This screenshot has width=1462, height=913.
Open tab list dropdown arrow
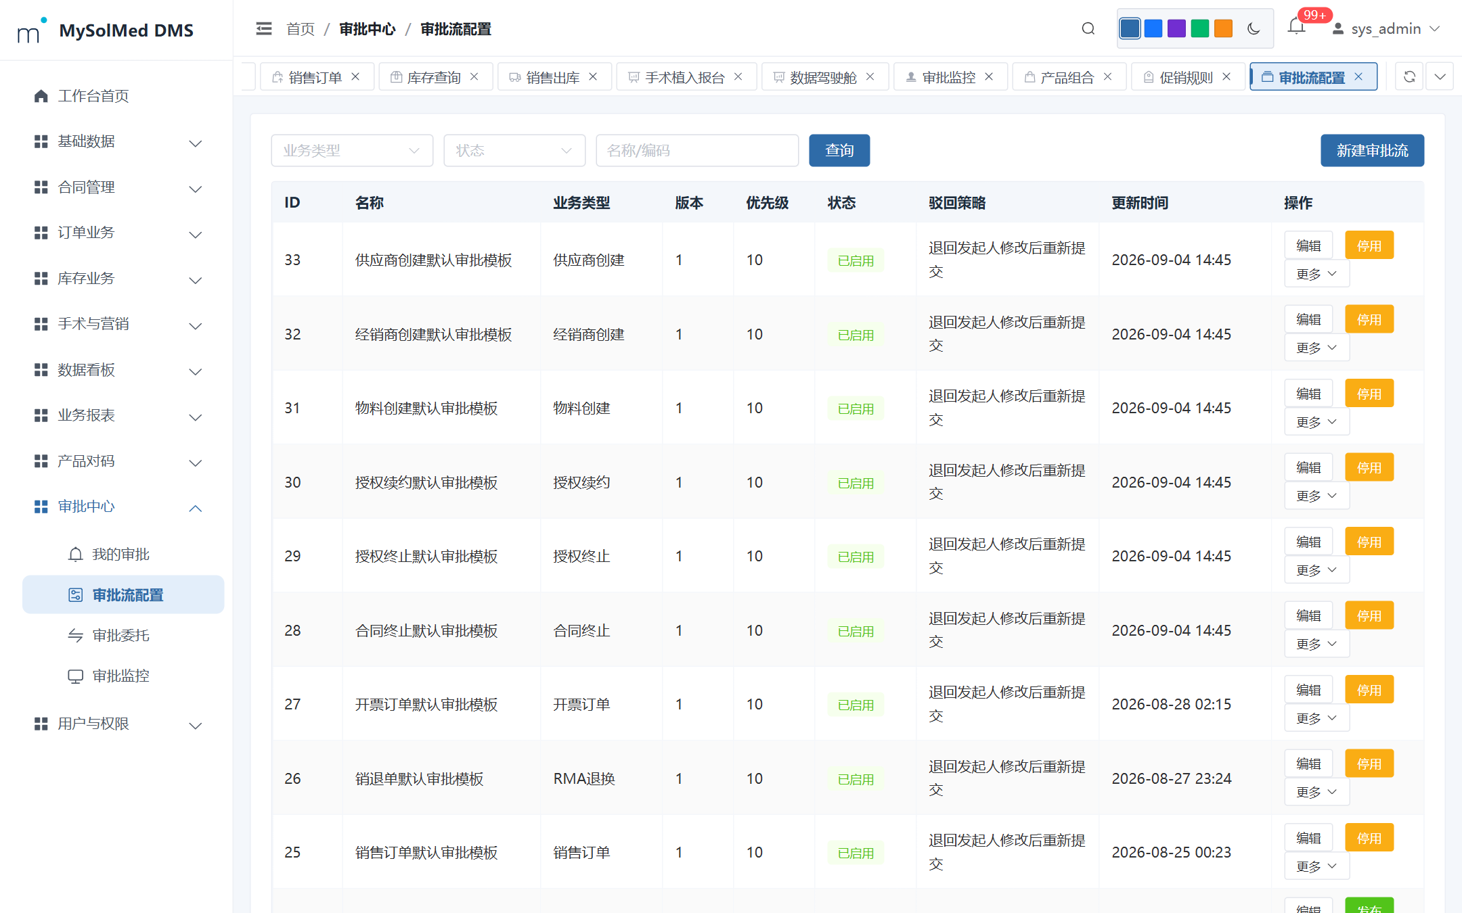coord(1440,77)
